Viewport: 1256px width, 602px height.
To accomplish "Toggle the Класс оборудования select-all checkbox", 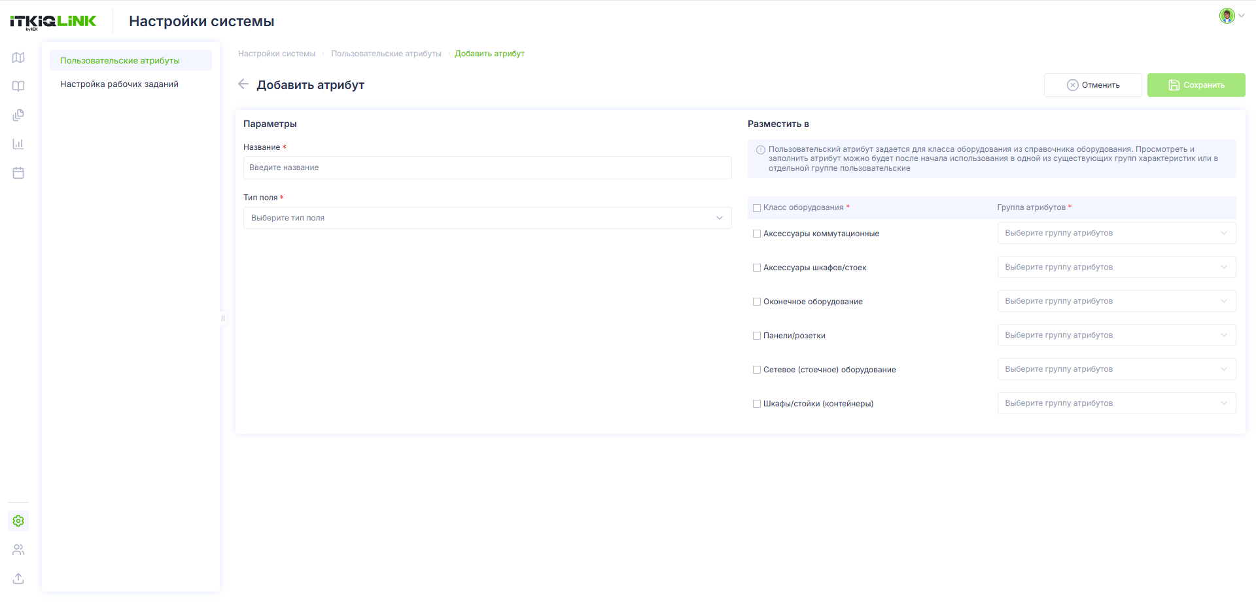I will pyautogui.click(x=757, y=208).
